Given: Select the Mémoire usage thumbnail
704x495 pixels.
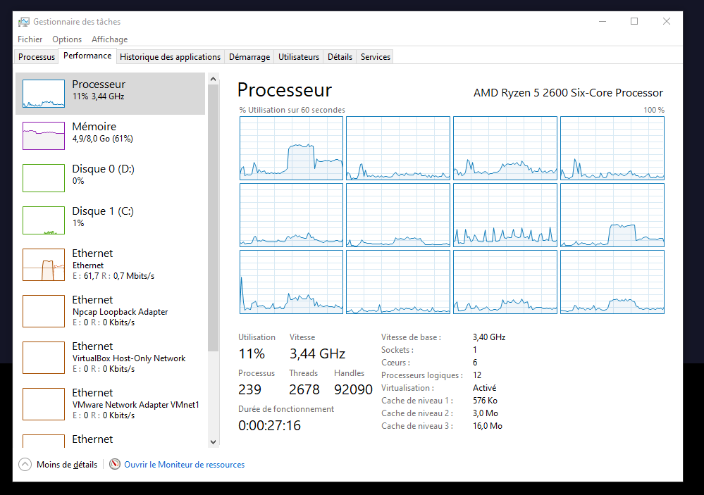Looking at the screenshot, I should point(44,135).
